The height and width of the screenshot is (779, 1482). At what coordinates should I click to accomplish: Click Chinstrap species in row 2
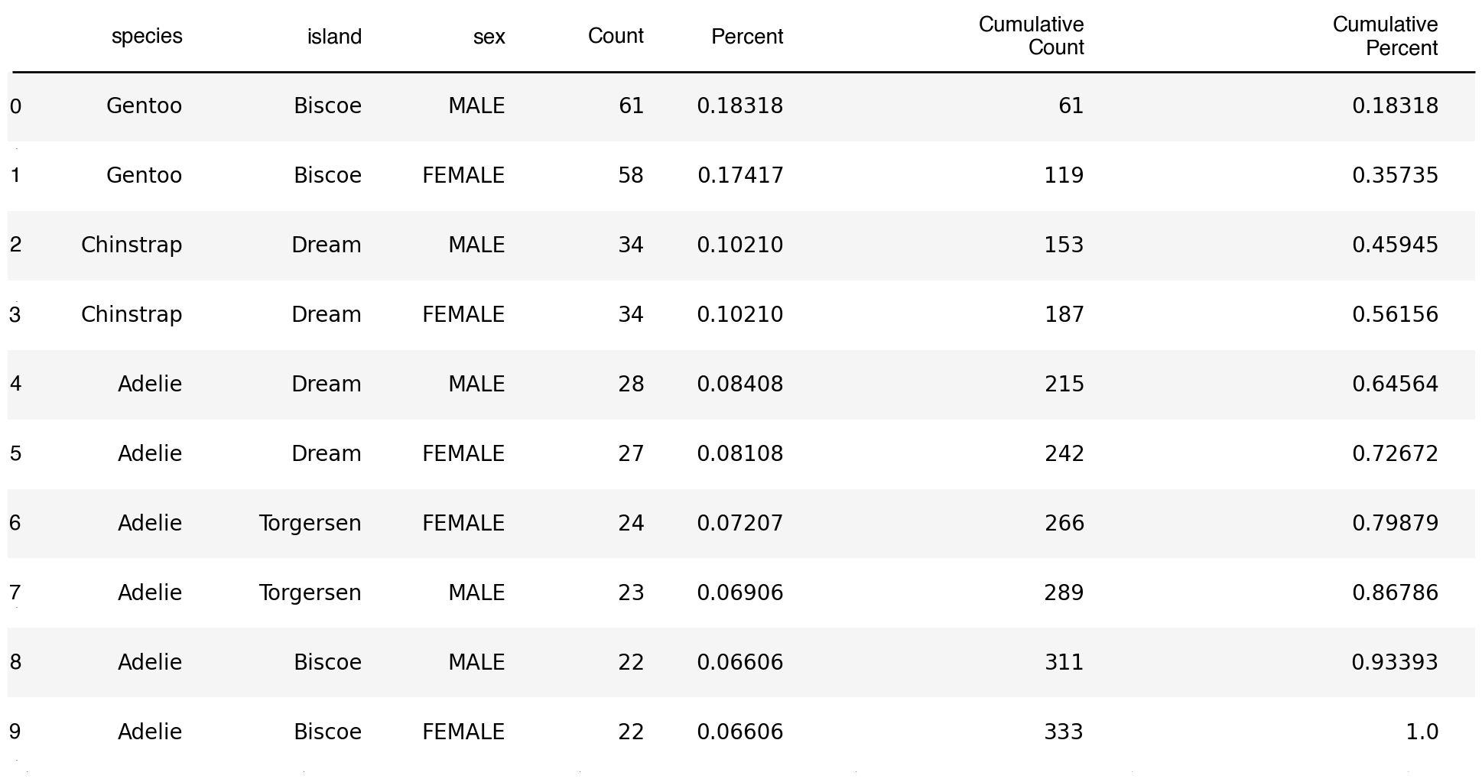(132, 245)
